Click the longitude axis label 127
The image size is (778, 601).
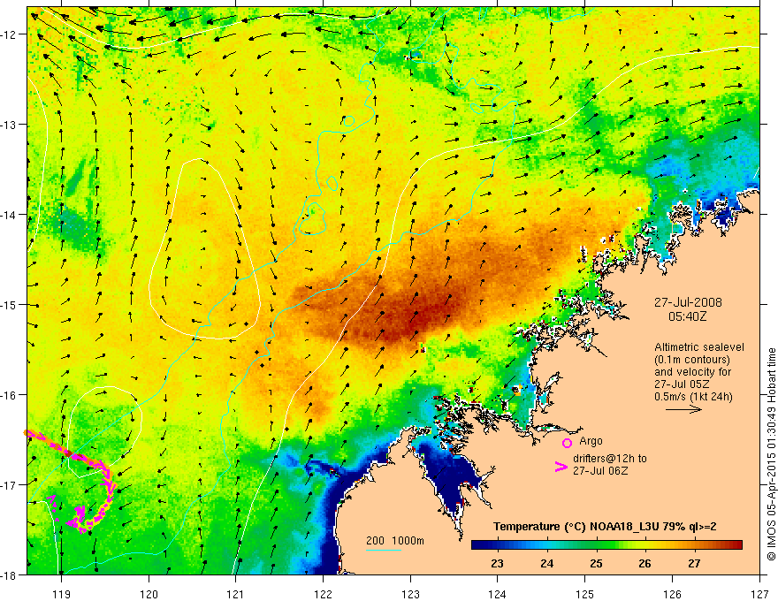[759, 594]
